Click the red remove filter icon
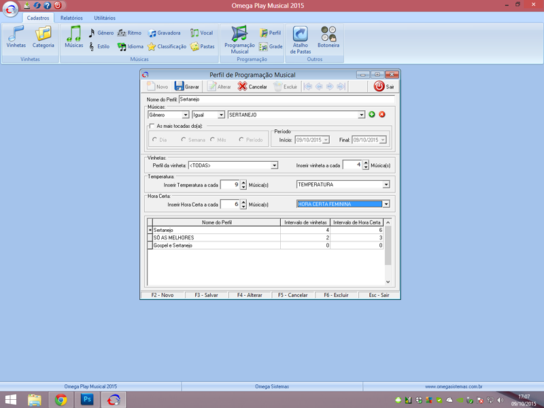The image size is (544, 408). (382, 114)
